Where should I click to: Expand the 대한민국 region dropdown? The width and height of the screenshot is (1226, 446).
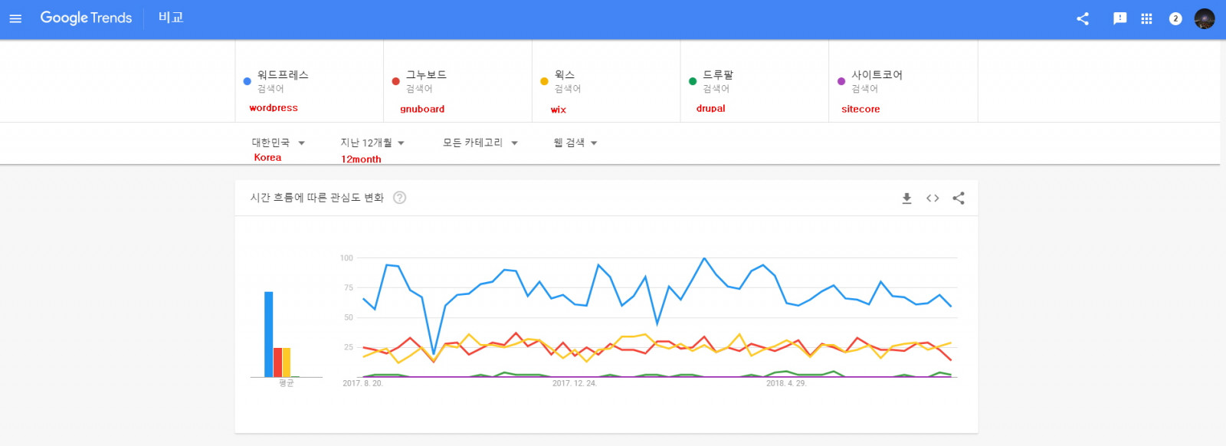point(278,143)
